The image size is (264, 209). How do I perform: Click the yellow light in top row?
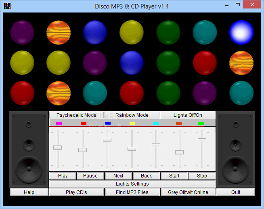click(132, 32)
